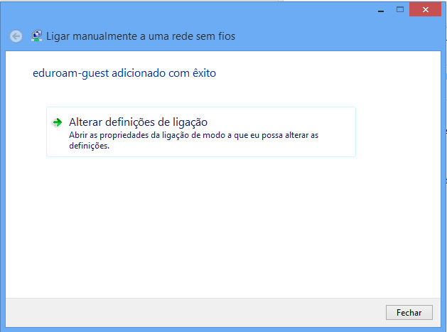Maximize the wizard window

(400, 9)
